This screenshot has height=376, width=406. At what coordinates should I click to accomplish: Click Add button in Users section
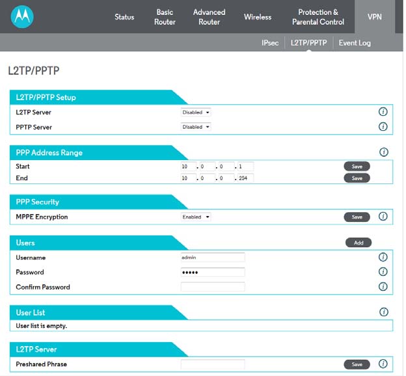pos(359,243)
